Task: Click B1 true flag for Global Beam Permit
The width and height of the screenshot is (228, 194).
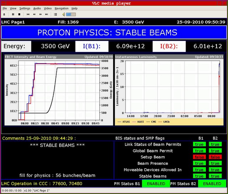Action: point(199,150)
